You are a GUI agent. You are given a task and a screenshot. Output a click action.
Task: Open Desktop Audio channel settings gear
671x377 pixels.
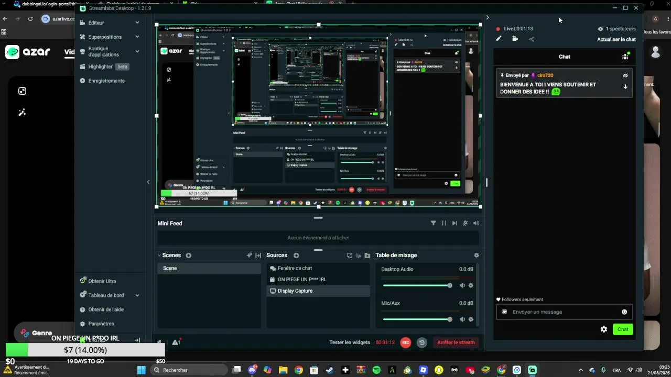(x=471, y=285)
